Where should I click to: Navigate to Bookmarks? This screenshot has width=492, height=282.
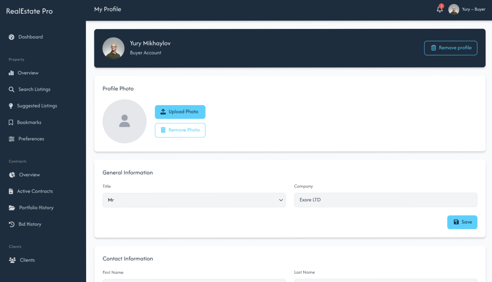pyautogui.click(x=29, y=122)
